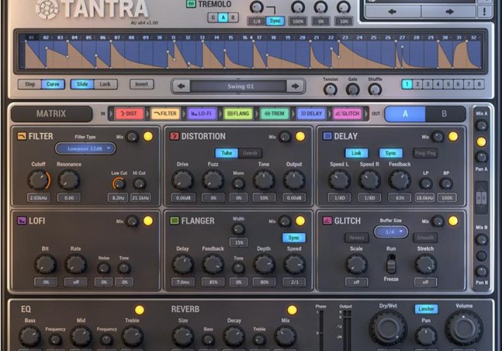Click the Tension knob
The image size is (502, 351).
330,90
